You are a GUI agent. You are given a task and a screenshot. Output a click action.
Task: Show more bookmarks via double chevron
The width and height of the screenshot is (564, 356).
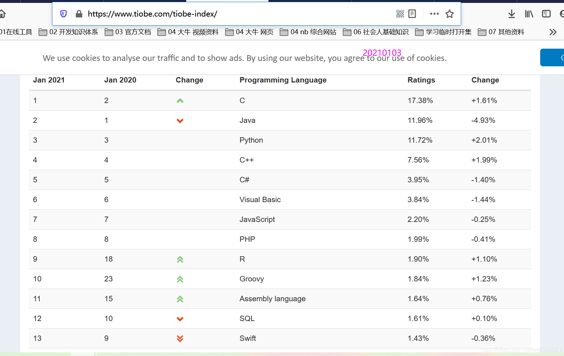[553, 32]
